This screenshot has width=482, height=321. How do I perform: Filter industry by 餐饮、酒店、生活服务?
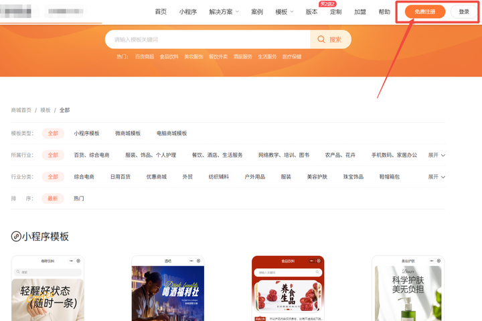217,155
